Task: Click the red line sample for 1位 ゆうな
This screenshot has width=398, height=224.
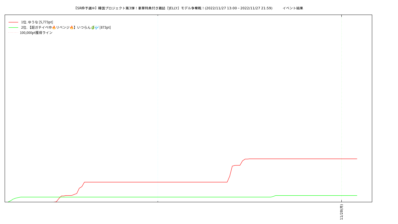Action: pos(13,22)
